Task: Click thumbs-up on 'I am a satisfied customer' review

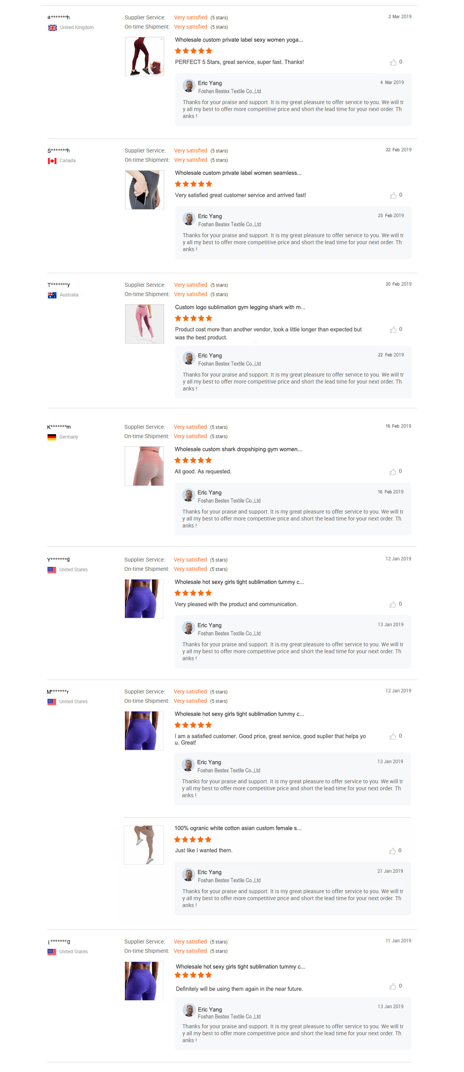Action: tap(392, 736)
